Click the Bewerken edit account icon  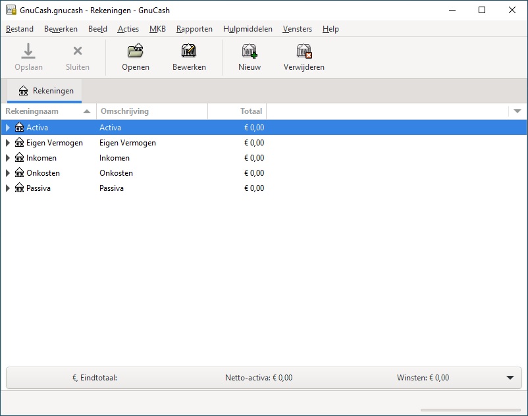(x=189, y=51)
